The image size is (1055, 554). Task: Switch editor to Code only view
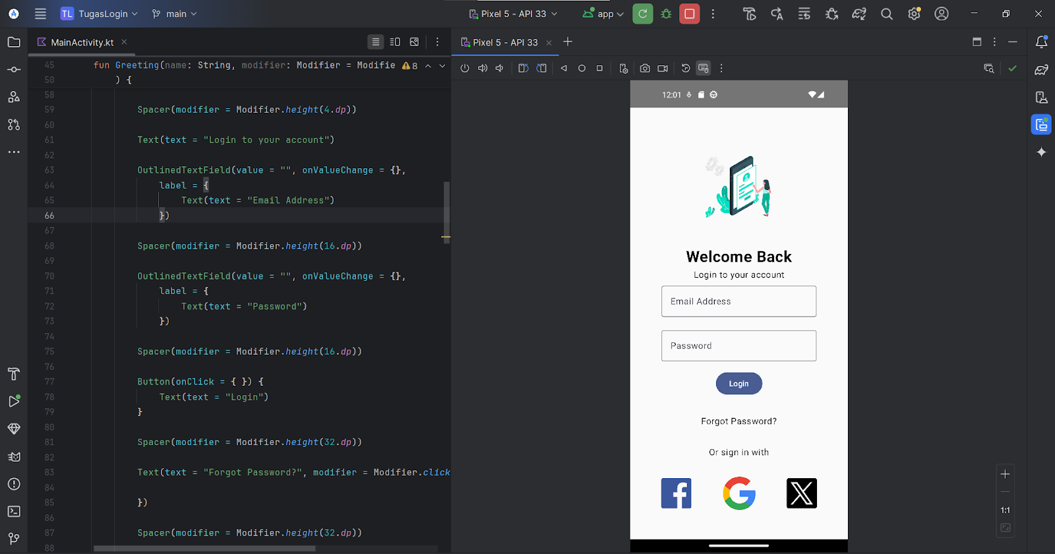coord(376,42)
